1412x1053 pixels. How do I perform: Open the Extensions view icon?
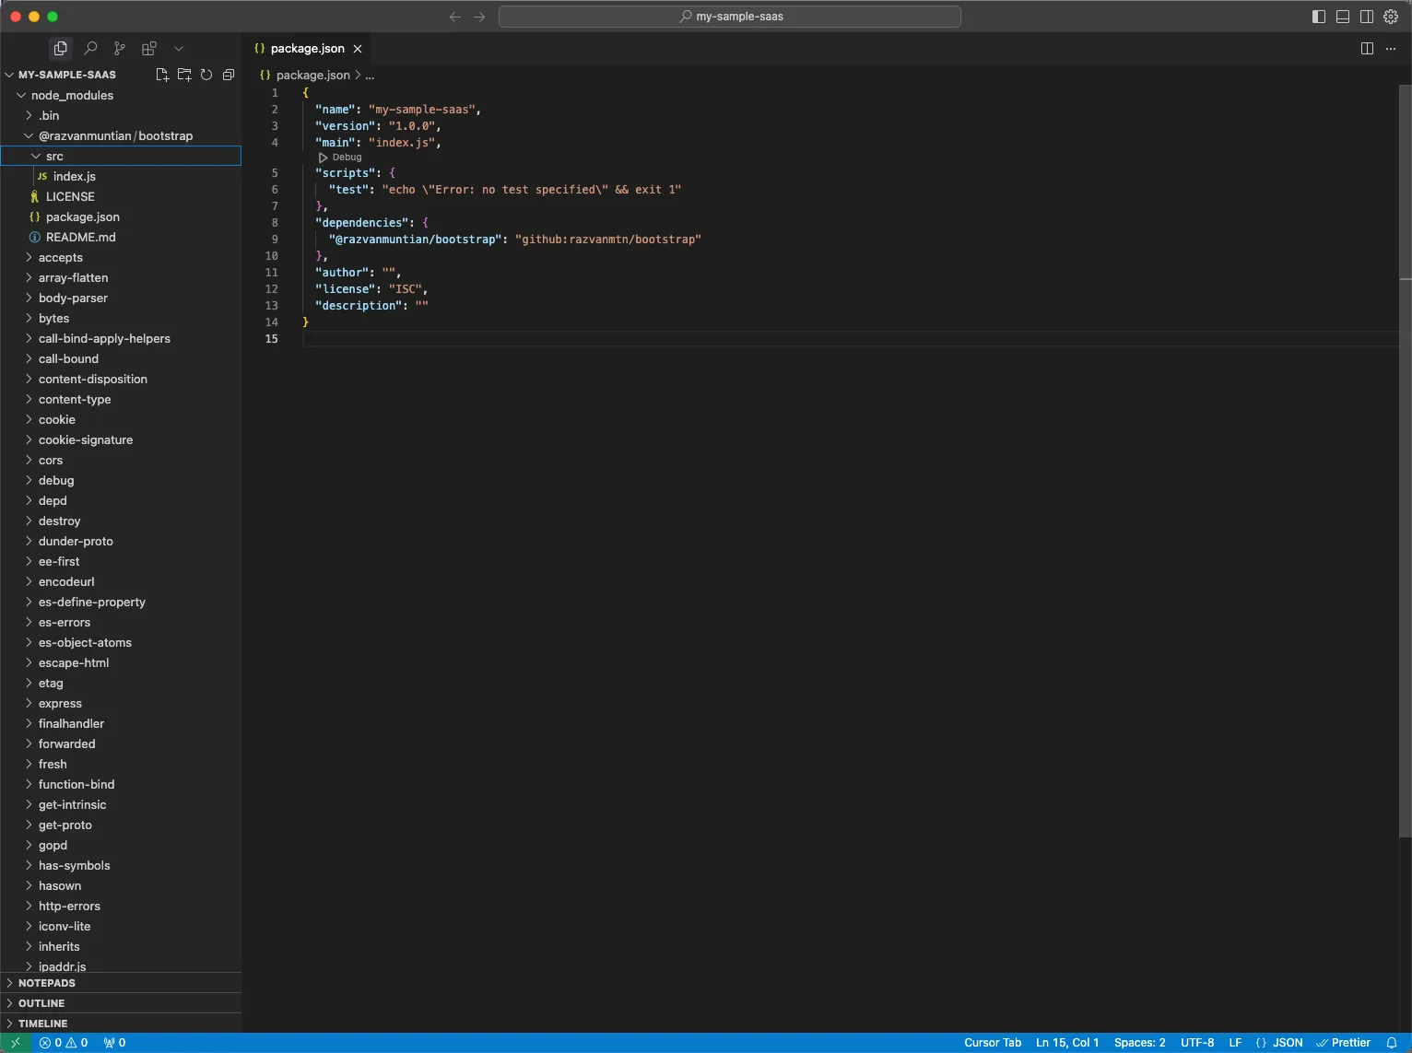pyautogui.click(x=149, y=48)
